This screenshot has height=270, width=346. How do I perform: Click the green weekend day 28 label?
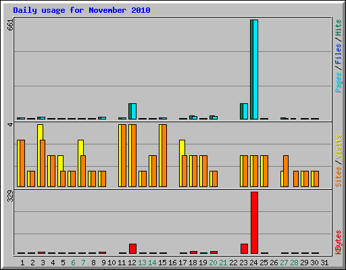click(x=294, y=263)
